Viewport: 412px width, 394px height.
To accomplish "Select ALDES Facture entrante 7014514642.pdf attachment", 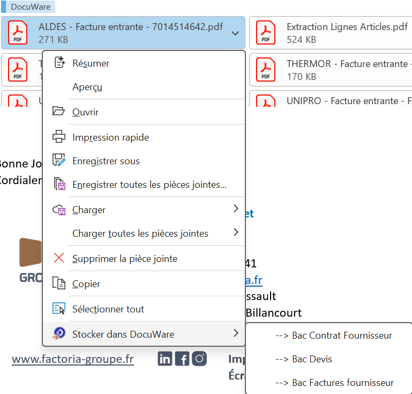I will [123, 33].
